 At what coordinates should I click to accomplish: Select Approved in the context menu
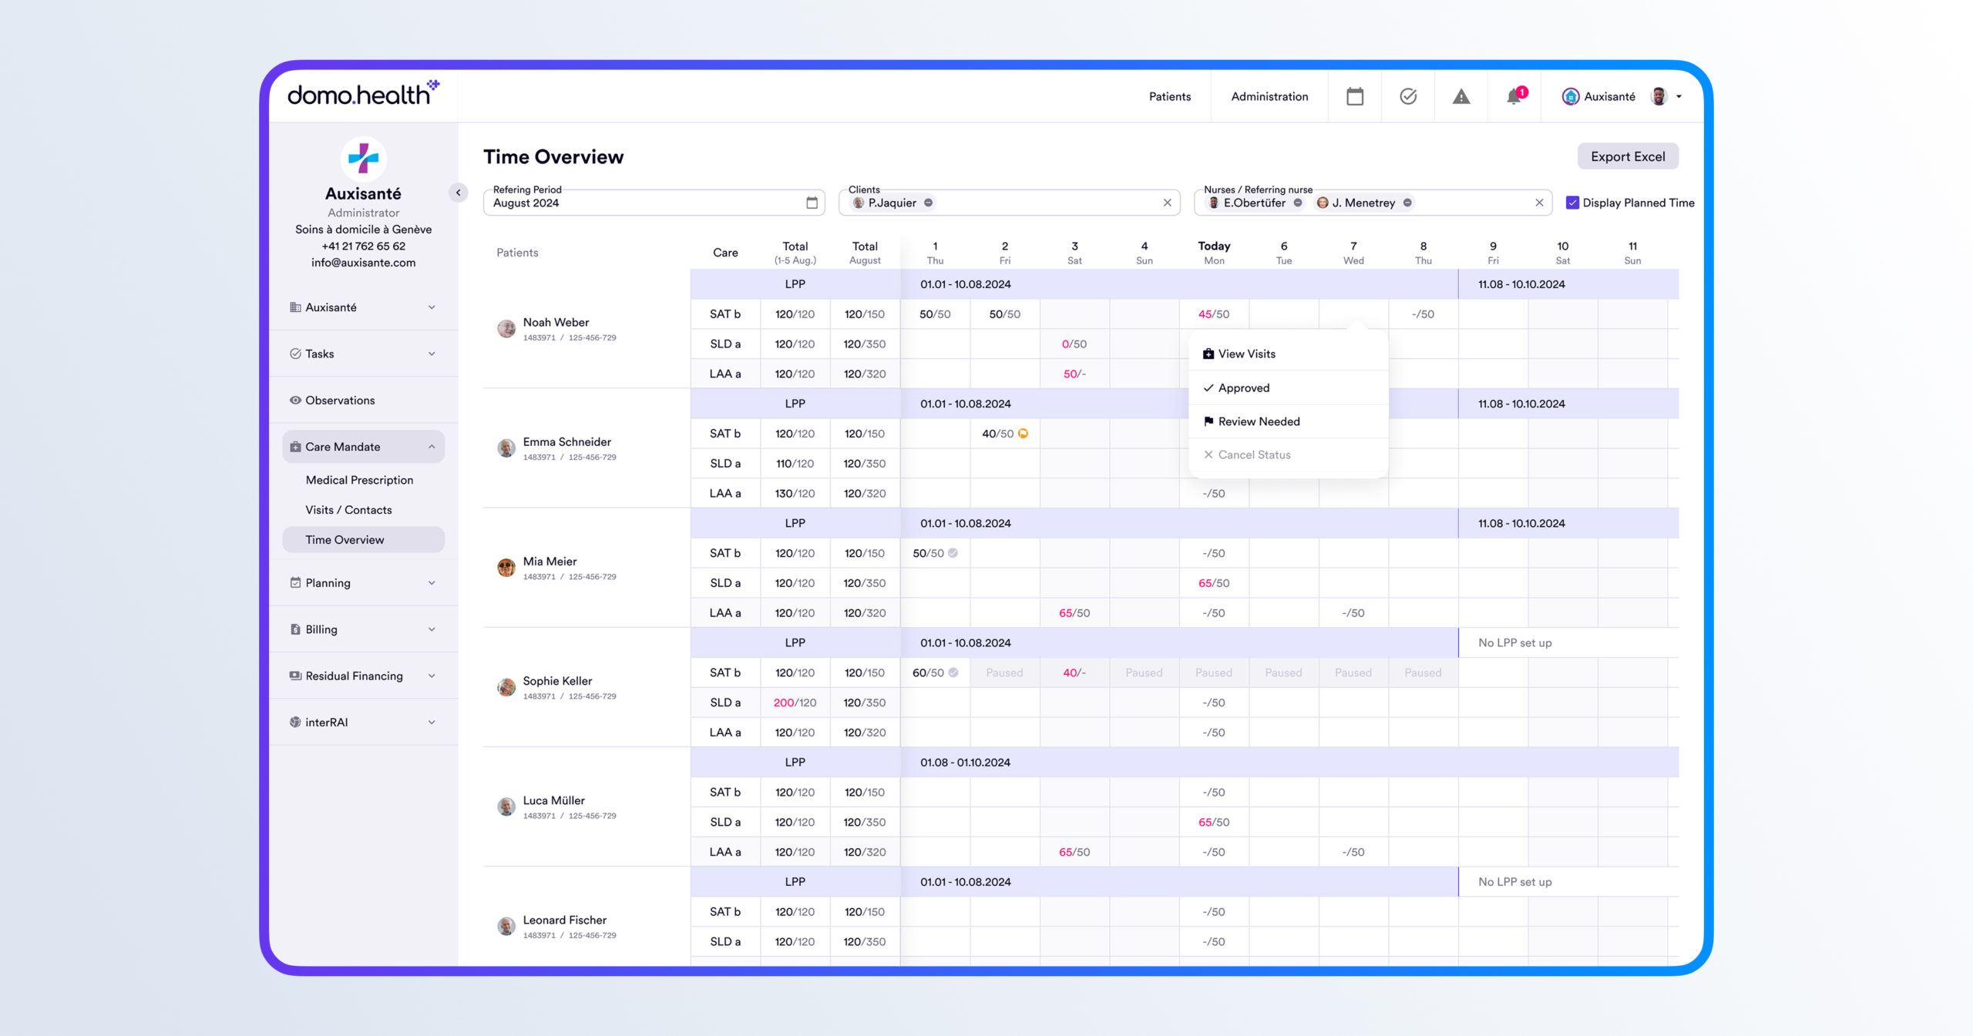[1243, 387]
